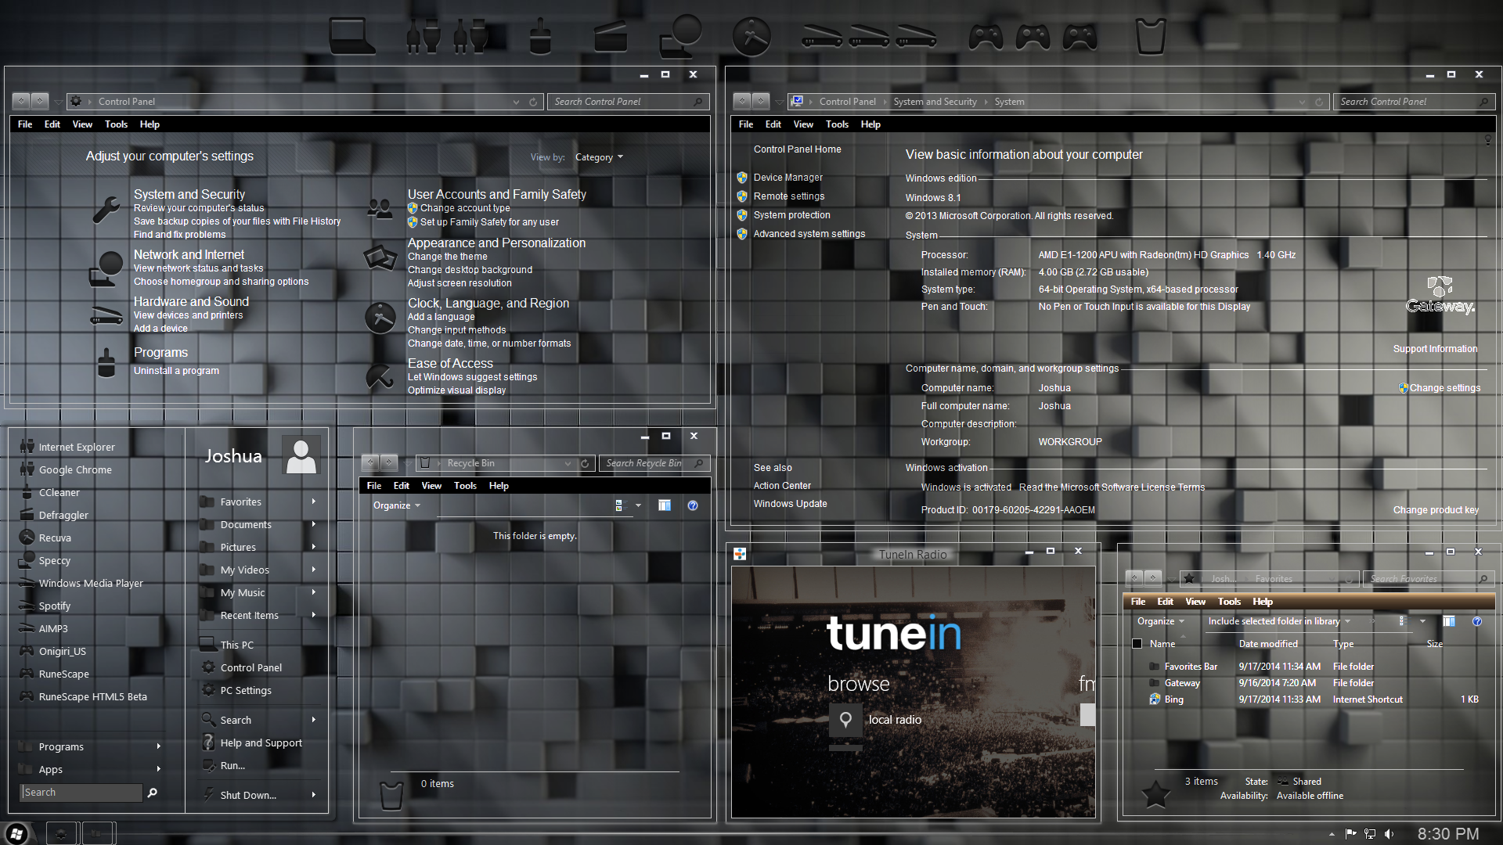
Task: Click the local radio location pin icon
Action: click(845, 720)
